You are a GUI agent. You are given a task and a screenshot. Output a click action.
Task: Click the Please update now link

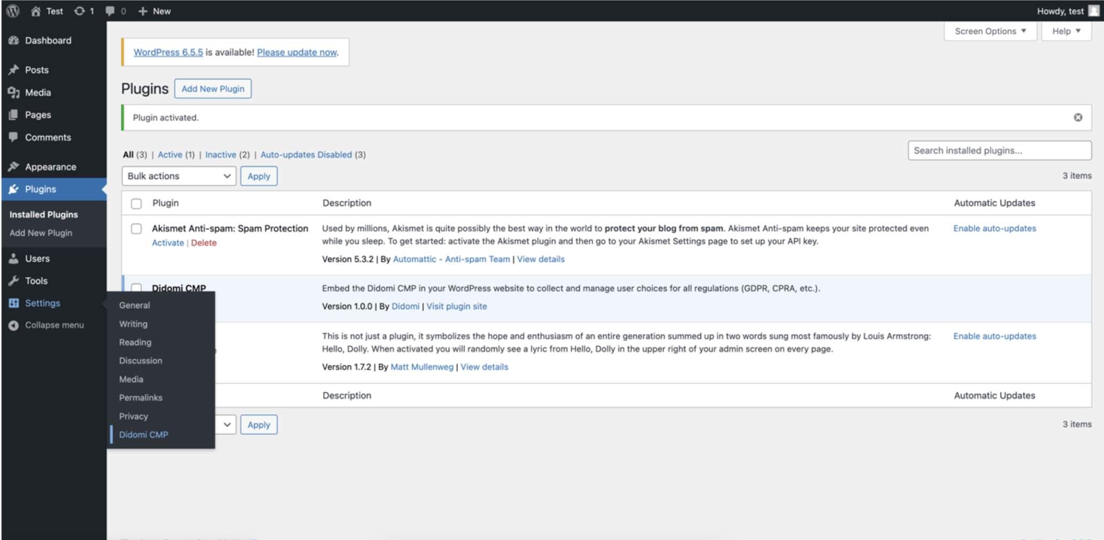click(297, 52)
